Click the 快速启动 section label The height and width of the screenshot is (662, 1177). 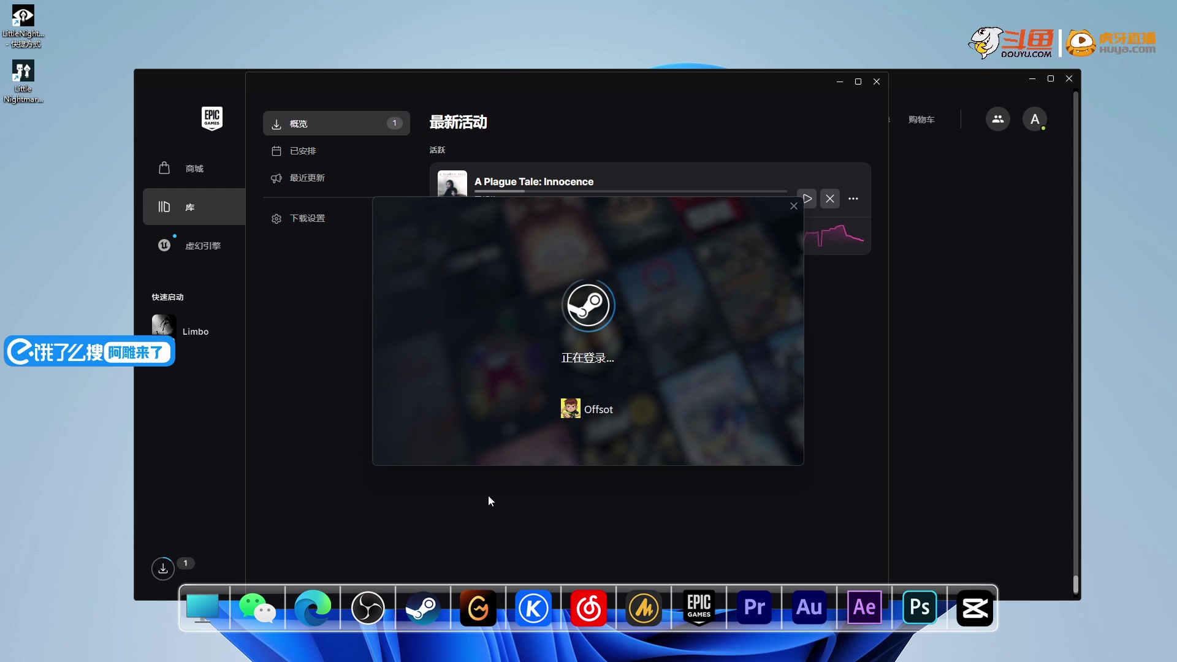167,297
